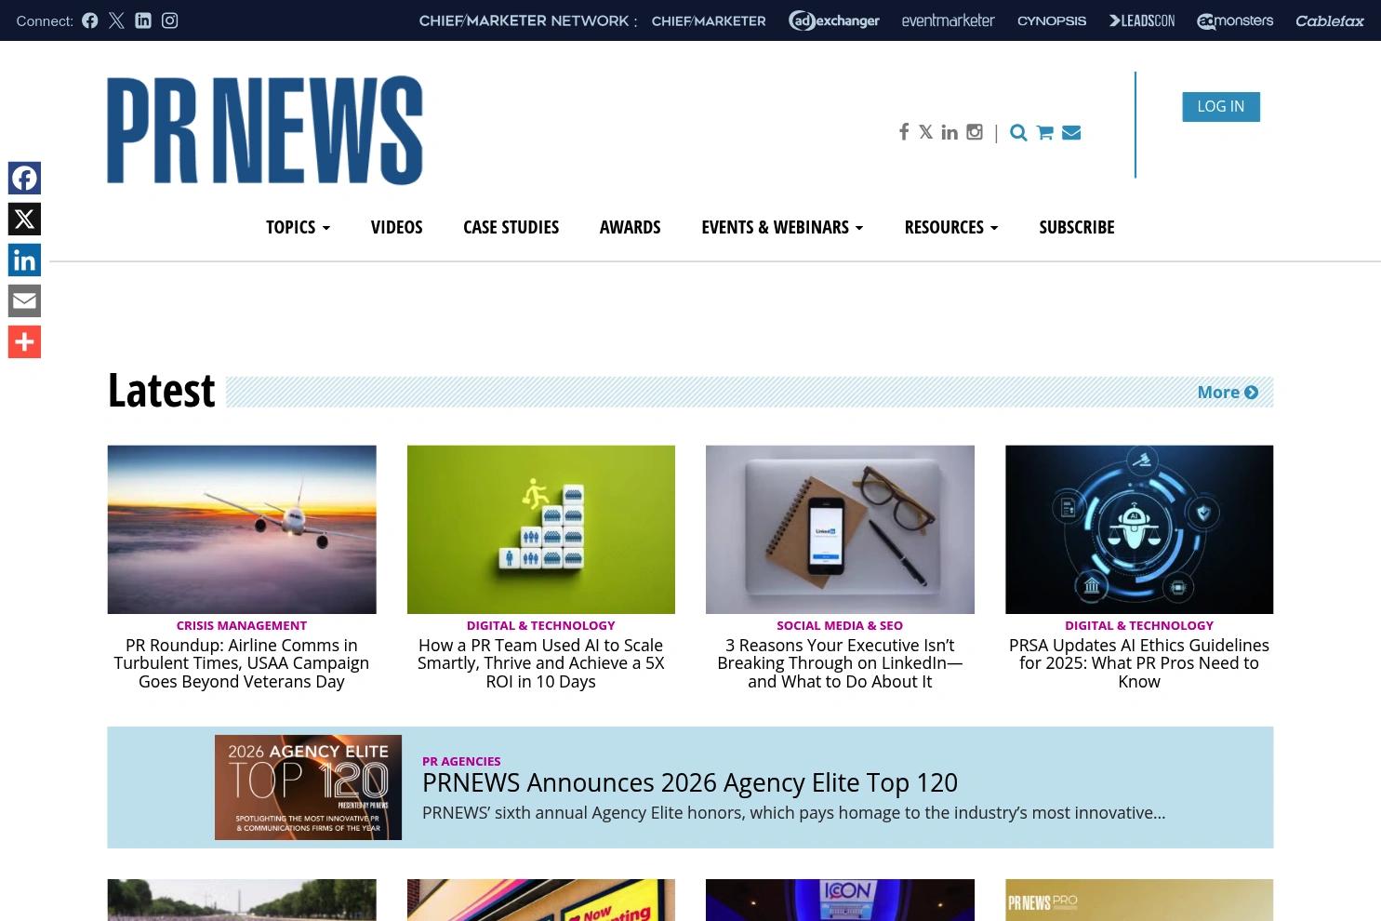Screen dimensions: 1381x921
Task: Open the search icon in the header
Action: tap(1018, 132)
